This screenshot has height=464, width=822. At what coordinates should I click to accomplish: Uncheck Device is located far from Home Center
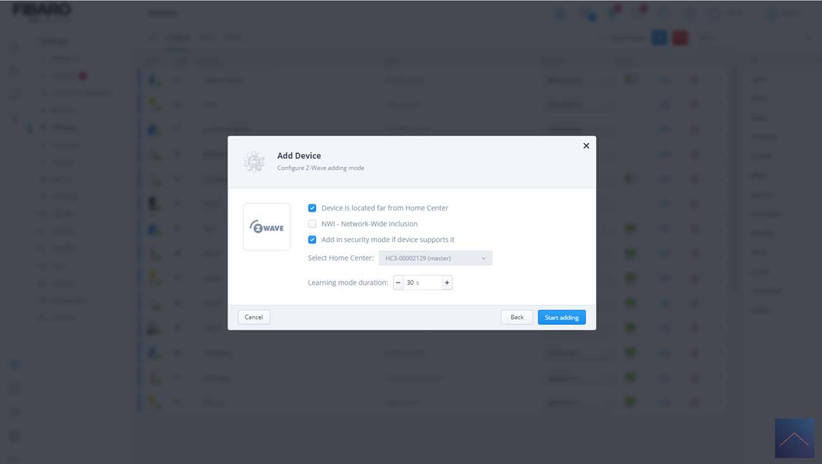[312, 208]
